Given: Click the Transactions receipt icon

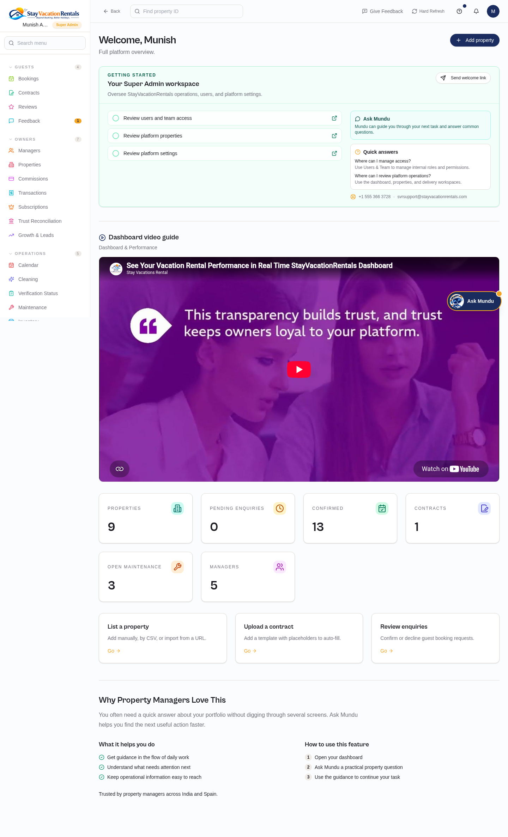Looking at the screenshot, I should (x=11, y=193).
